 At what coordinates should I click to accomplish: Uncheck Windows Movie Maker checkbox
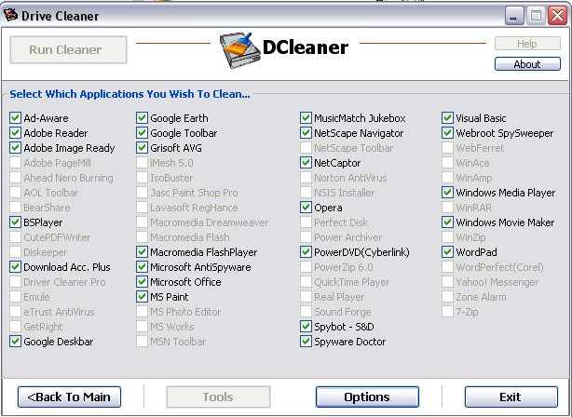point(447,222)
